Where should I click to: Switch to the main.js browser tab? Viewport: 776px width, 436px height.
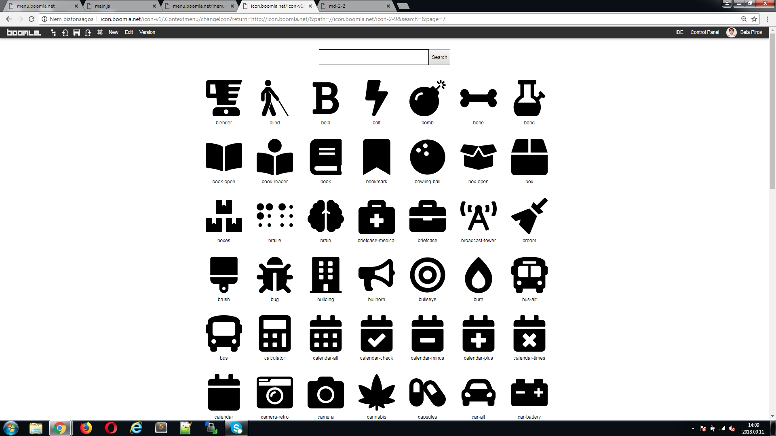[121, 6]
